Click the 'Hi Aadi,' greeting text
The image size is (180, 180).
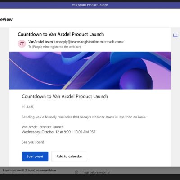28,107
